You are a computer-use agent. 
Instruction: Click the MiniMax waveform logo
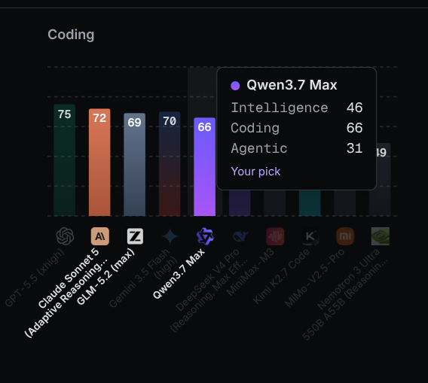275,236
